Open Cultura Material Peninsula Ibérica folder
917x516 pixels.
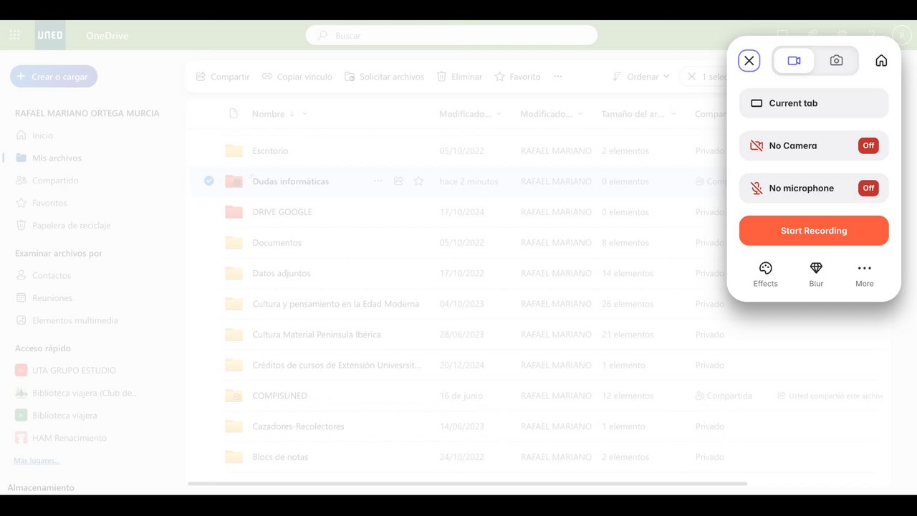(317, 335)
